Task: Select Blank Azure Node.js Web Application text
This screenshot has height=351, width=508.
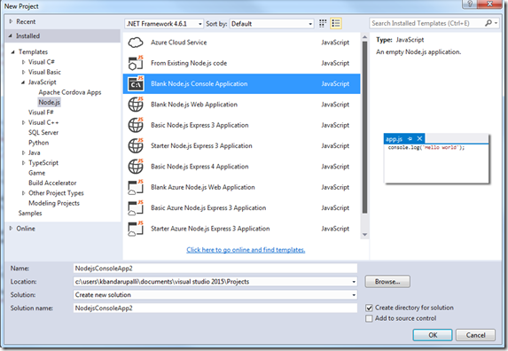Action: [203, 188]
